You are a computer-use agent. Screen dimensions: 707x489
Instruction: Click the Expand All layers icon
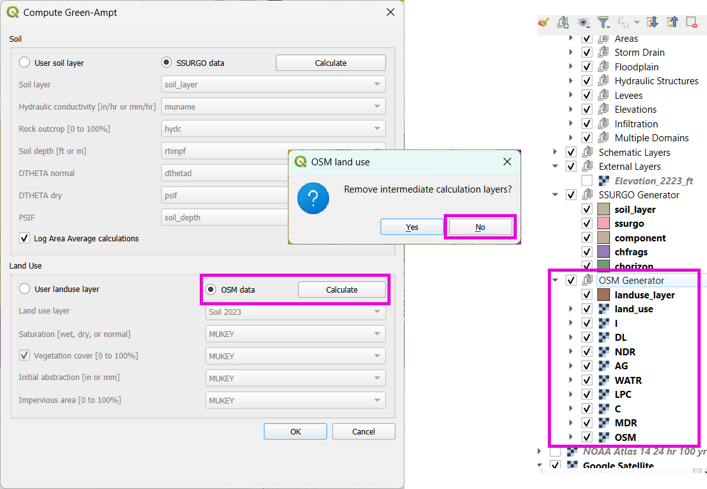click(652, 22)
